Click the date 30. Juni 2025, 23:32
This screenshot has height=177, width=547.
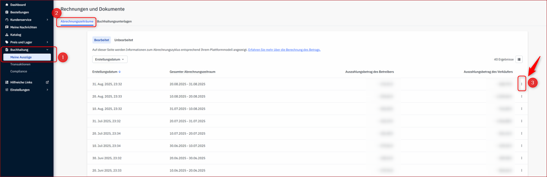[x=107, y=158]
